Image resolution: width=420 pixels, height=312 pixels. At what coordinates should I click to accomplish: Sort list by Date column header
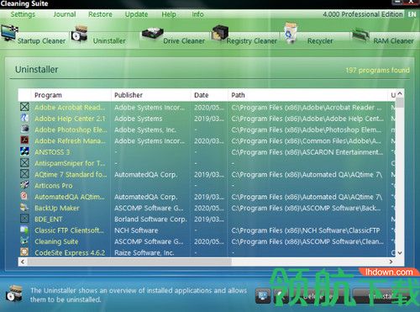[201, 95]
